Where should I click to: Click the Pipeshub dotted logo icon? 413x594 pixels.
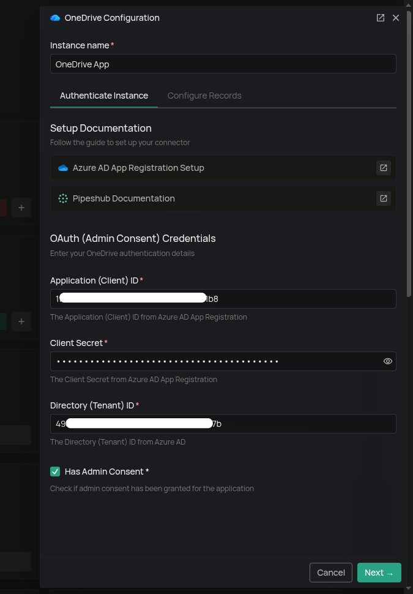63,198
